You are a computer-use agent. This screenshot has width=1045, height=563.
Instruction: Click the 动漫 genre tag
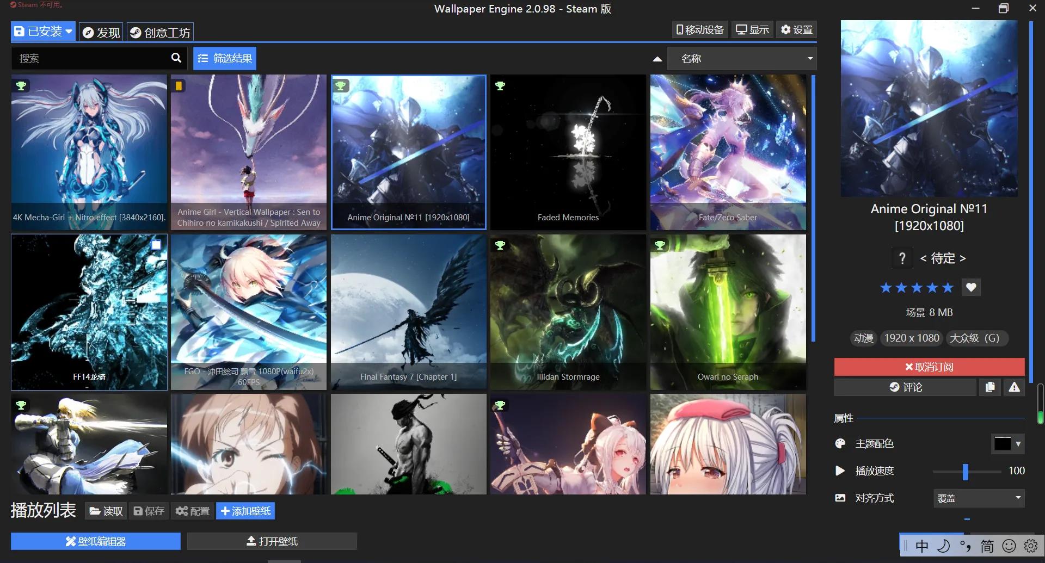(863, 338)
